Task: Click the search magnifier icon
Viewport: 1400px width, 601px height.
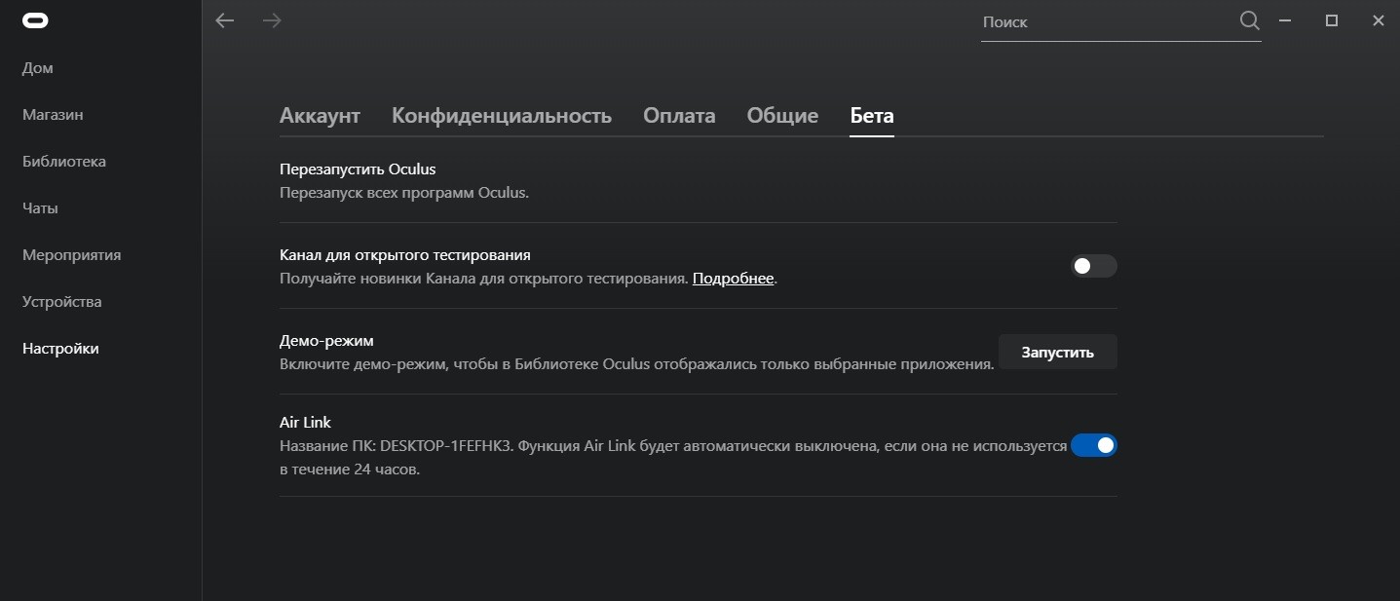Action: tap(1249, 21)
